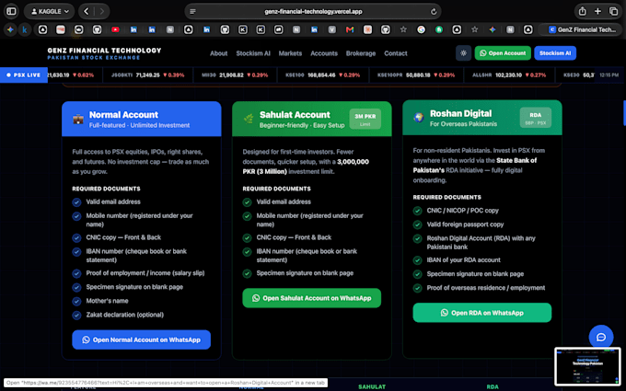Click check icon beside Proof of overseas residence
Viewport: 626px width, 391px height.
(418, 288)
